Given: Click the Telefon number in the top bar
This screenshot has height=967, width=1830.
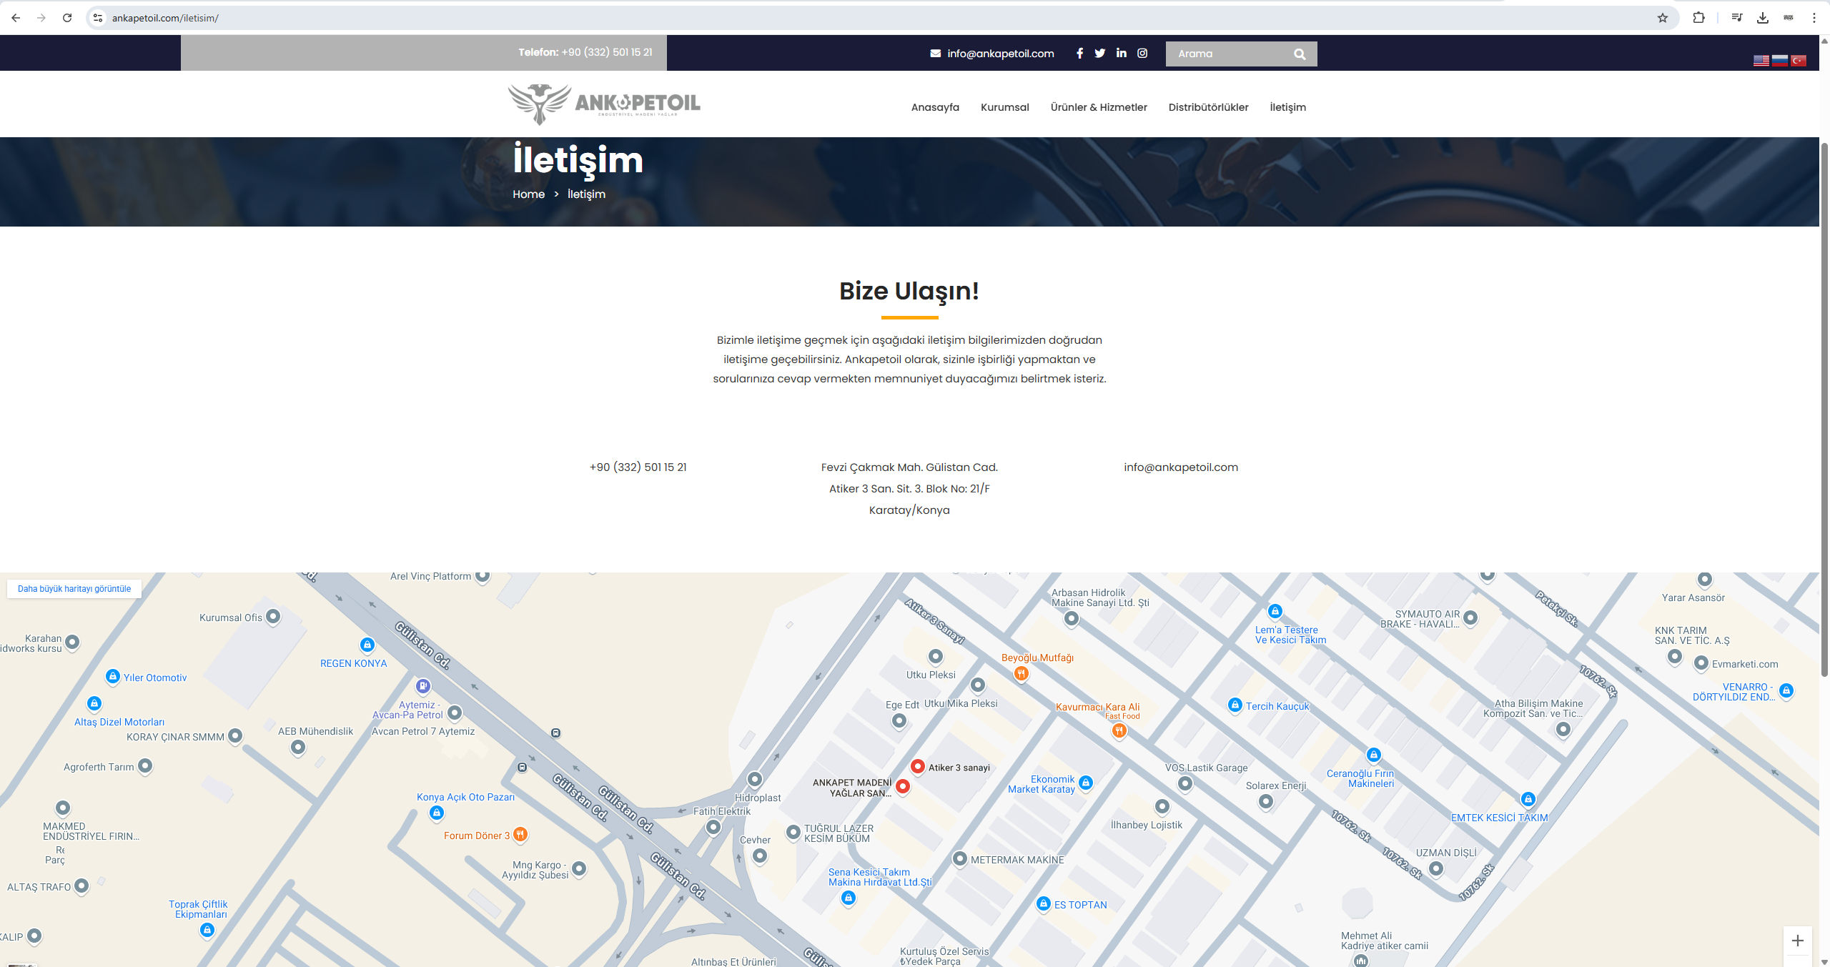Looking at the screenshot, I should (585, 52).
